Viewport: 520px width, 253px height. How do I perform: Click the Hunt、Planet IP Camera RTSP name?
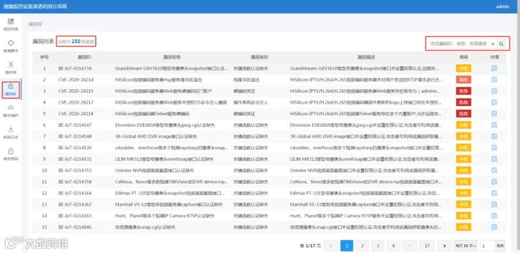[x=165, y=216]
